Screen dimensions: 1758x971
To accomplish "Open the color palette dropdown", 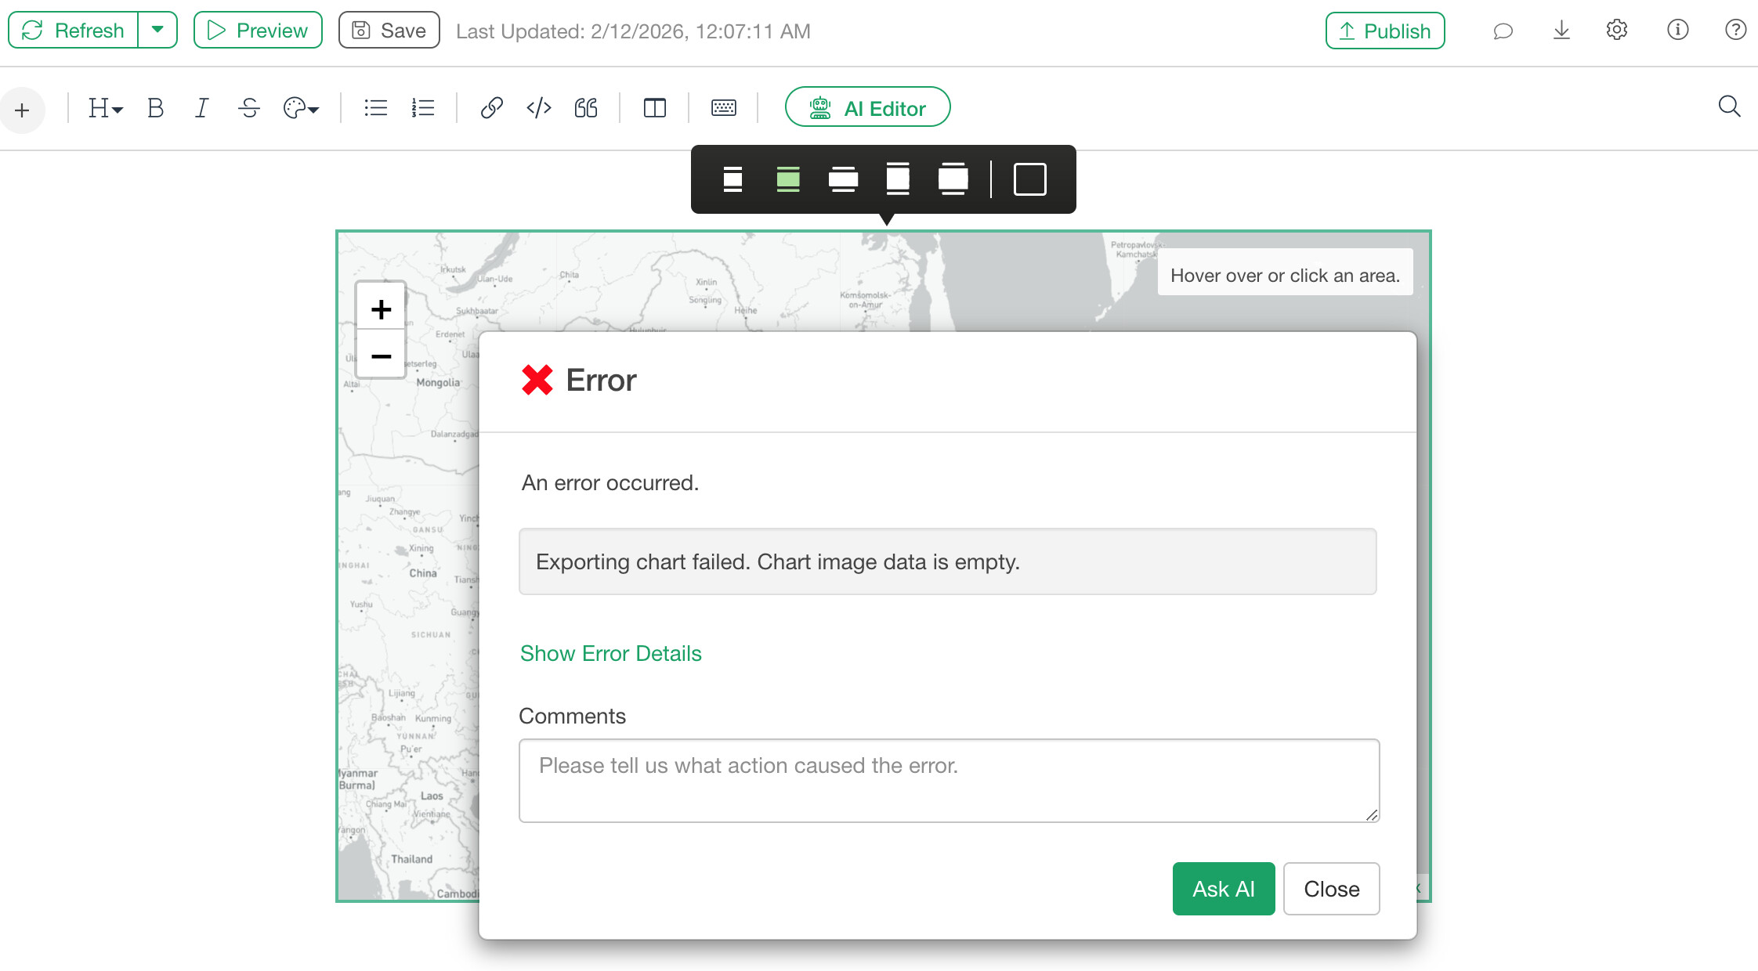I will [301, 108].
